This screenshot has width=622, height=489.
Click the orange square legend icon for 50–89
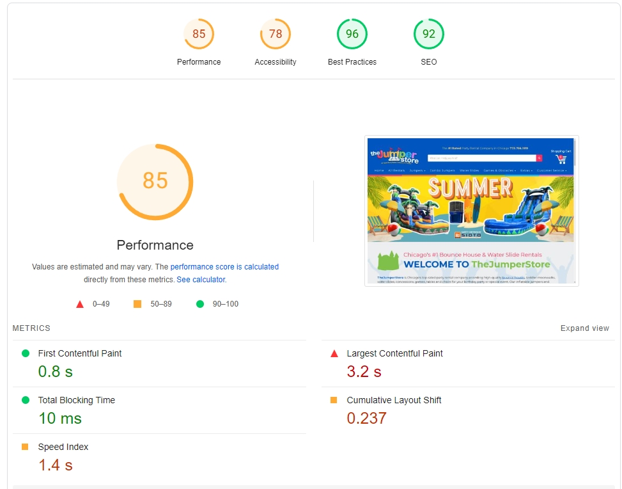[137, 304]
